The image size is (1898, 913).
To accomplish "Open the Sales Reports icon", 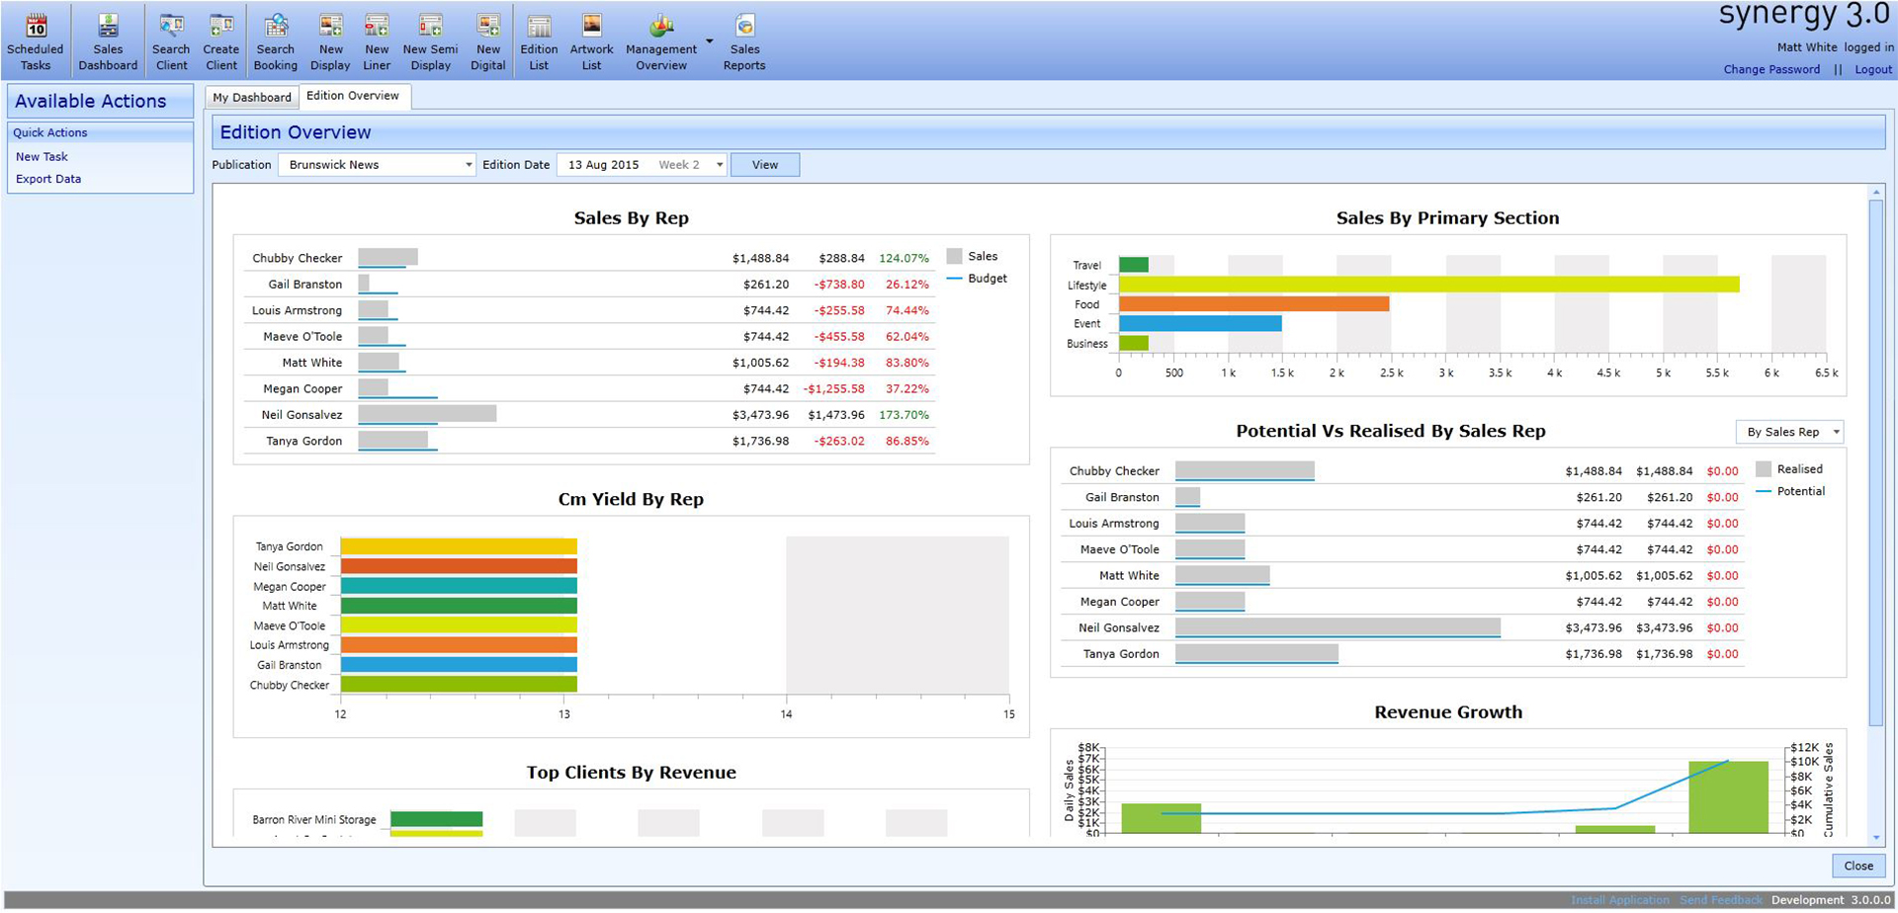I will point(744,27).
